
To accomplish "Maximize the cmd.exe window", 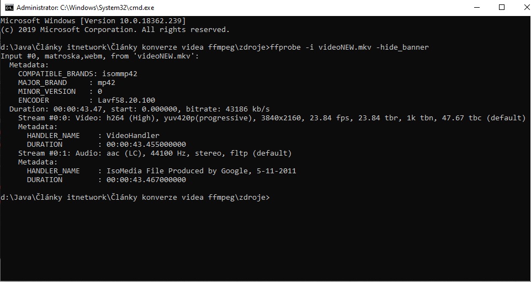I will 501,7.
